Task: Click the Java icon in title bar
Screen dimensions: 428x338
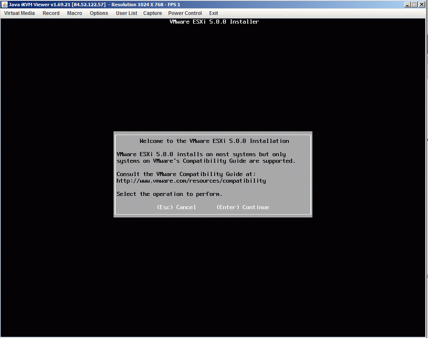Action: pyautogui.click(x=5, y=5)
